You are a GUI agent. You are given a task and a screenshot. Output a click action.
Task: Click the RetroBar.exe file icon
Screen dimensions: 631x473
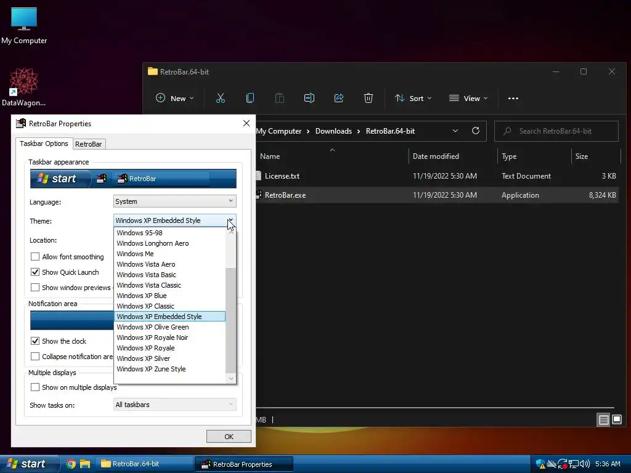click(x=259, y=195)
